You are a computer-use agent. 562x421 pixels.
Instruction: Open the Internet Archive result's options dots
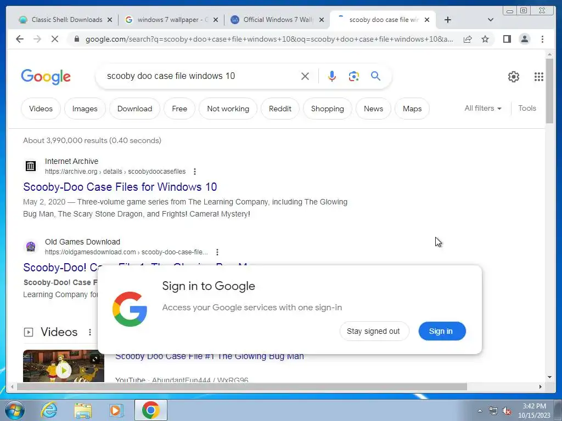click(195, 172)
